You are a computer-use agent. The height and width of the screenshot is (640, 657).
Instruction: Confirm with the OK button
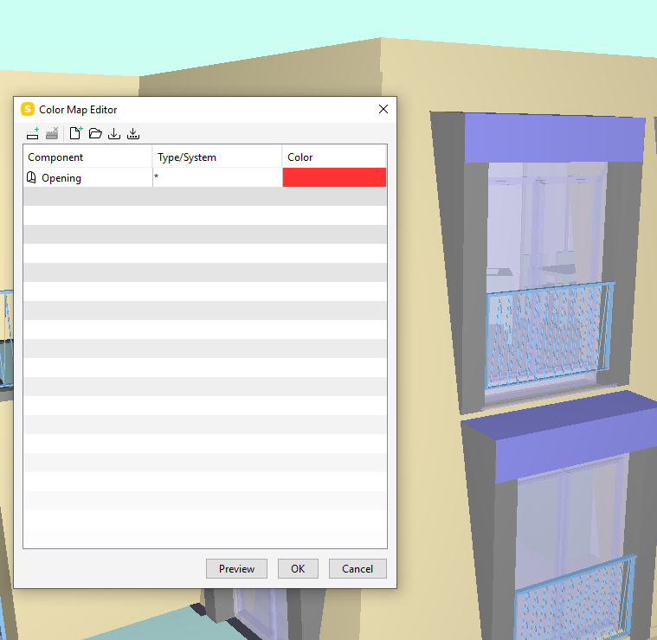click(x=298, y=569)
